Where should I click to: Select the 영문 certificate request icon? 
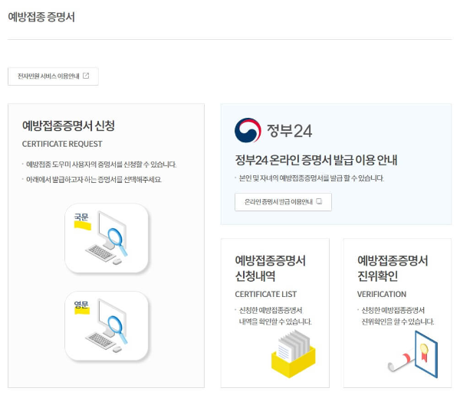click(107, 326)
